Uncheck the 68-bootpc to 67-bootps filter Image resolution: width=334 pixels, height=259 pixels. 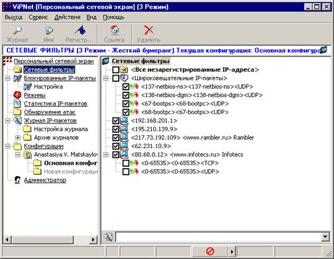(x=126, y=112)
